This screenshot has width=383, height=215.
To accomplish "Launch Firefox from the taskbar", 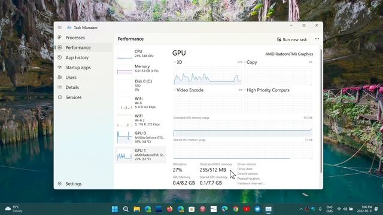I will tap(170, 209).
